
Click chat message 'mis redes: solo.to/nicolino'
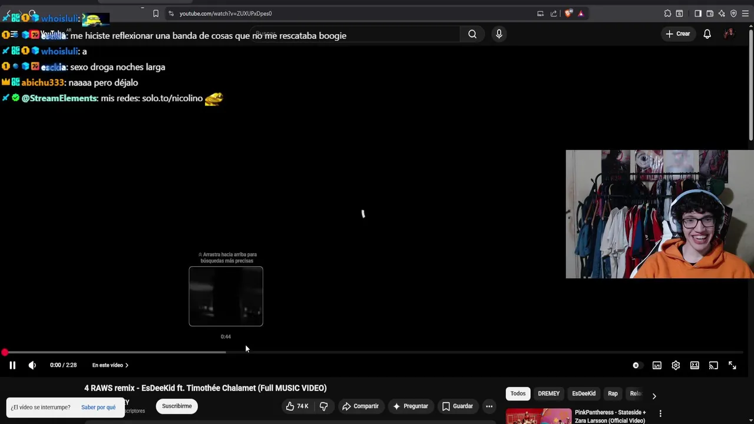click(x=151, y=98)
